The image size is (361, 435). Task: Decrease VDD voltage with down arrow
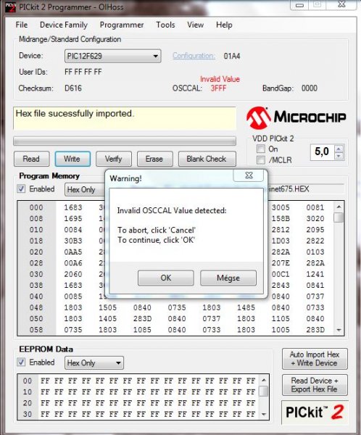coord(339,156)
